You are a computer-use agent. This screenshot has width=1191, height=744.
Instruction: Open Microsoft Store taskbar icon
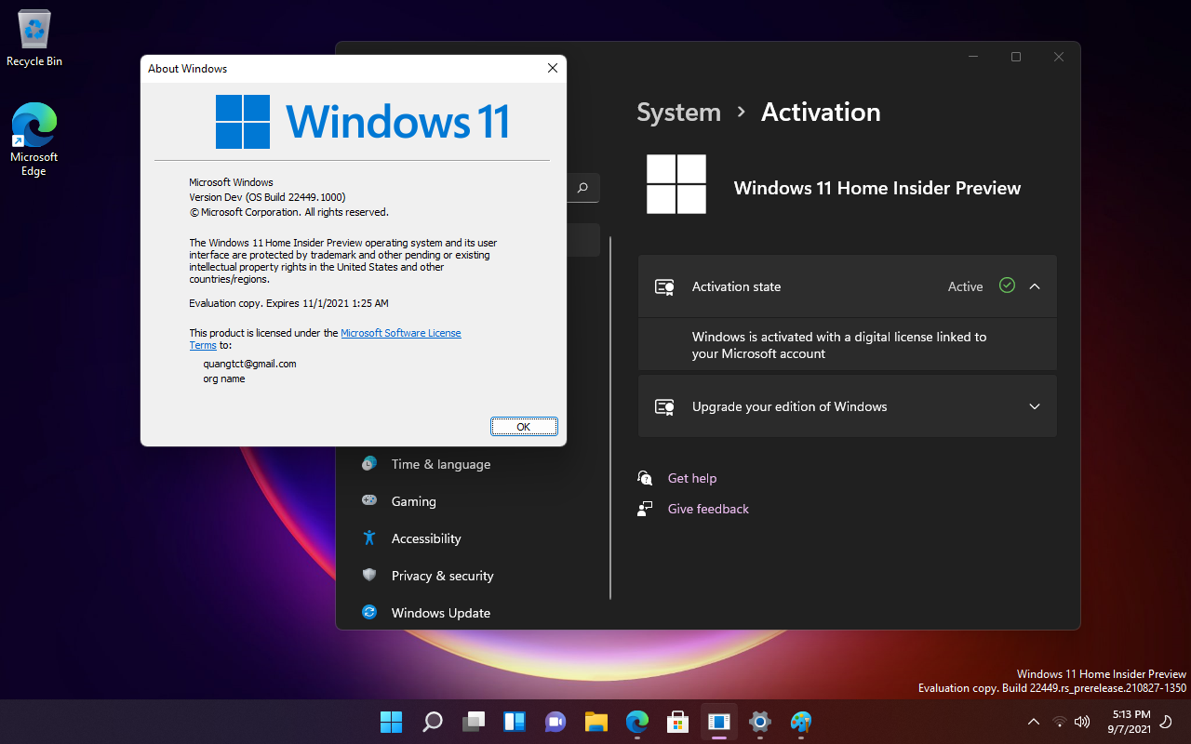coord(678,722)
